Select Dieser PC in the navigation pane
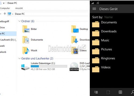 pos(8,34)
